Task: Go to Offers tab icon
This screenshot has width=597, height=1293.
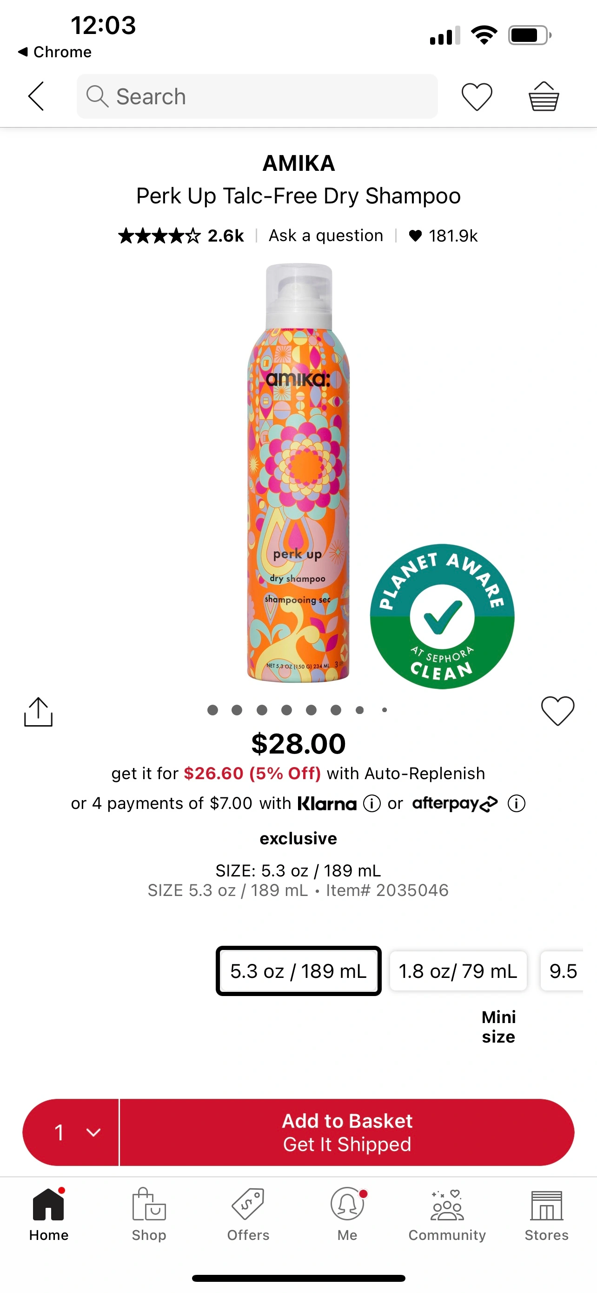Action: tap(248, 1204)
